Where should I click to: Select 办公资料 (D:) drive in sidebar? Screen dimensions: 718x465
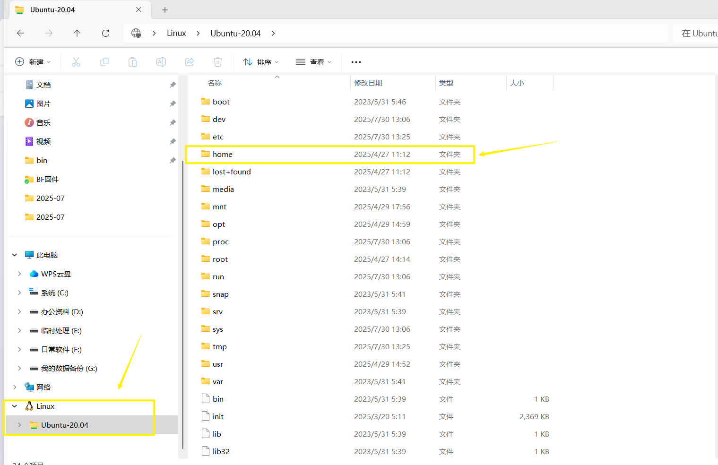(x=62, y=311)
